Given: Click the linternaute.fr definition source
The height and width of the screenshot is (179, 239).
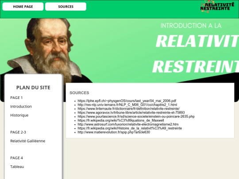Looking at the screenshot, I should pos(128,109).
